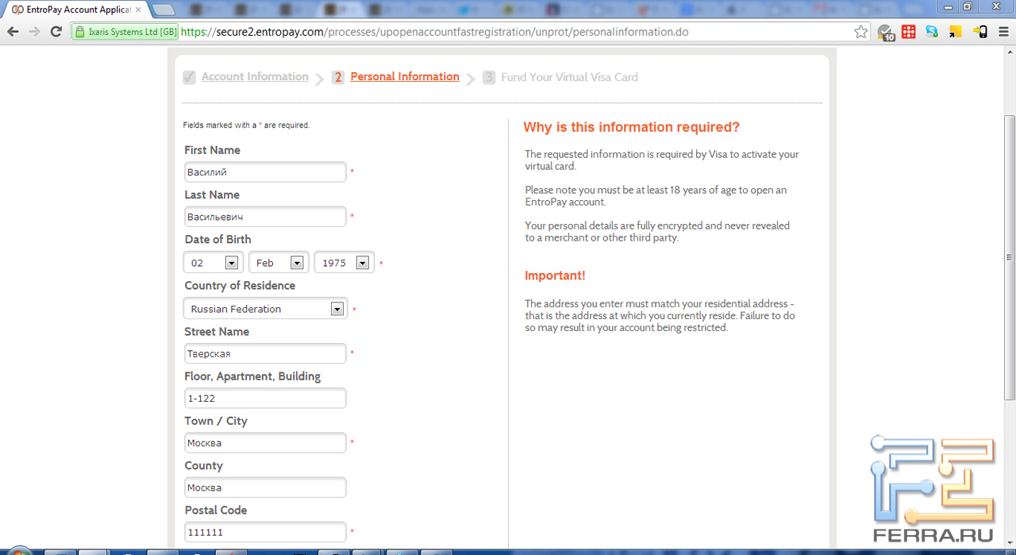The height and width of the screenshot is (555, 1016).
Task: Click the "Date of Birth" label
Action: click(x=217, y=240)
